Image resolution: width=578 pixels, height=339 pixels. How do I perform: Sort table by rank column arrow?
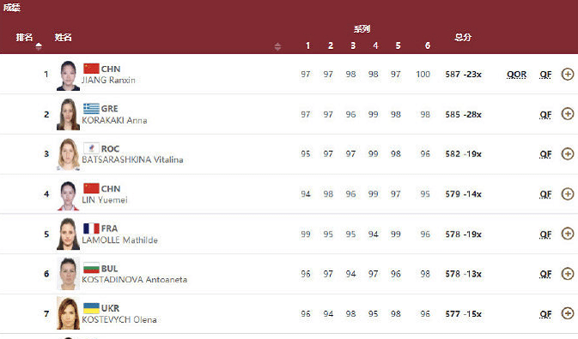(39, 46)
